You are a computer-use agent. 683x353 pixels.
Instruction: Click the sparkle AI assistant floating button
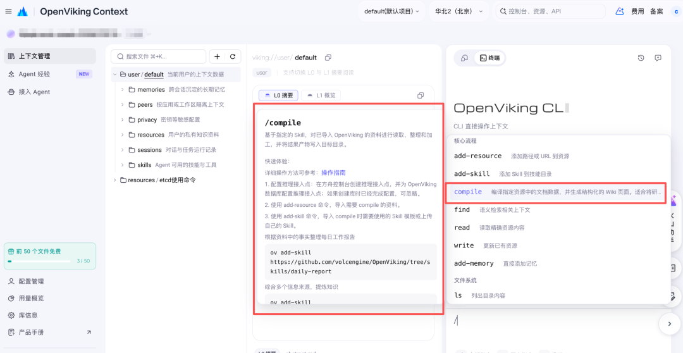point(674,201)
